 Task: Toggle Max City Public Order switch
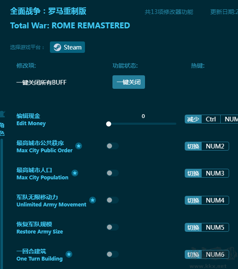click(112, 146)
